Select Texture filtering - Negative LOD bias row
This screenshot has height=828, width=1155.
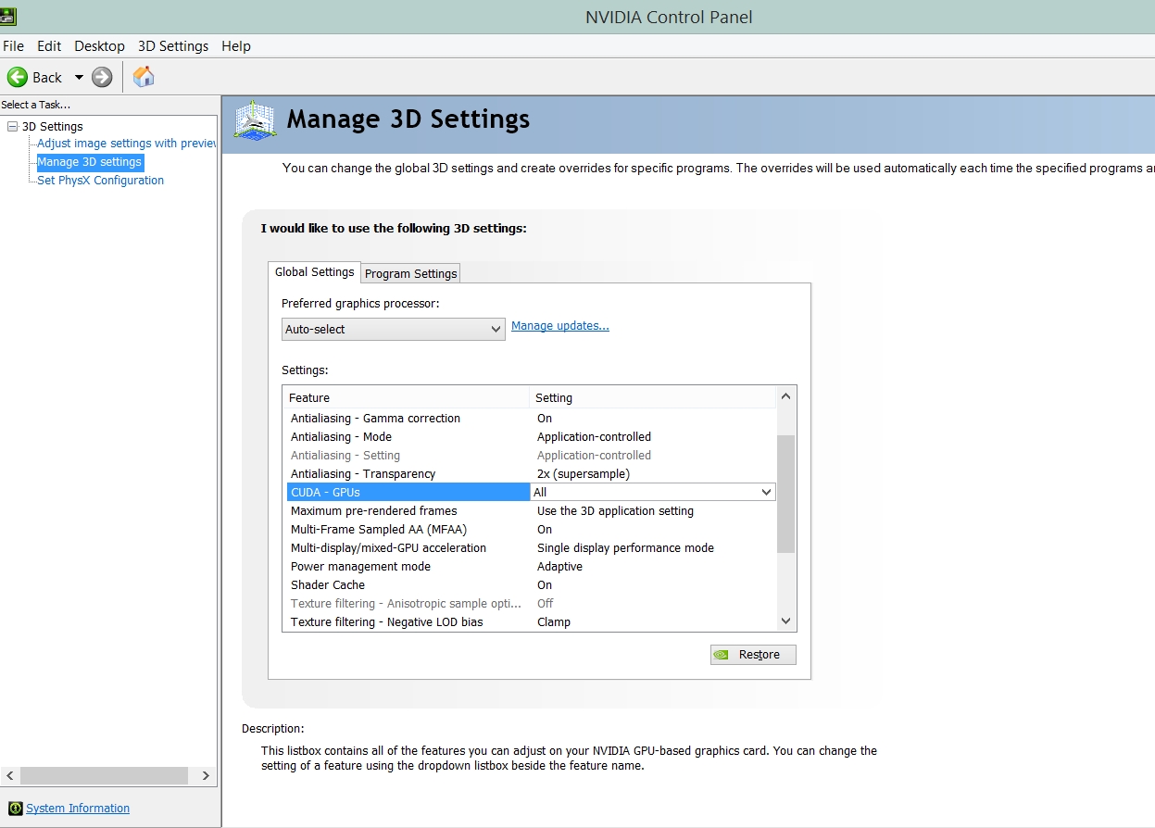[x=530, y=622]
